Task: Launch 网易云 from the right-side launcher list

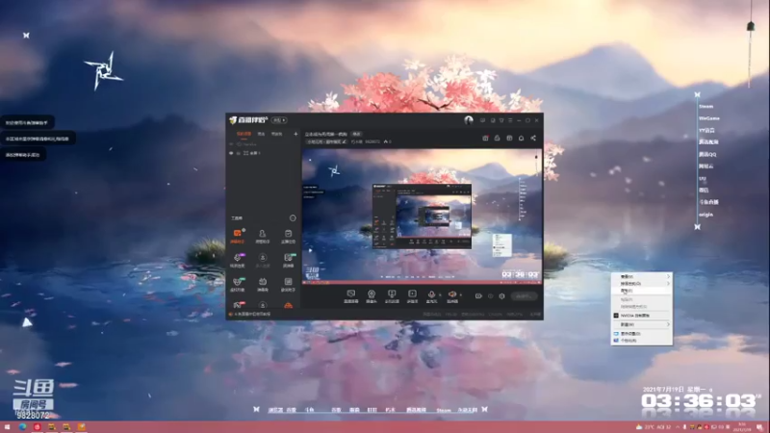Action: coord(706,166)
